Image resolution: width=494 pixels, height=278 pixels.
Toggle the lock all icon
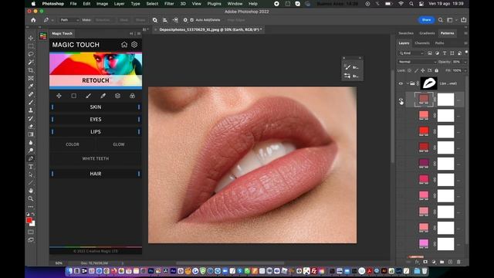(437, 70)
